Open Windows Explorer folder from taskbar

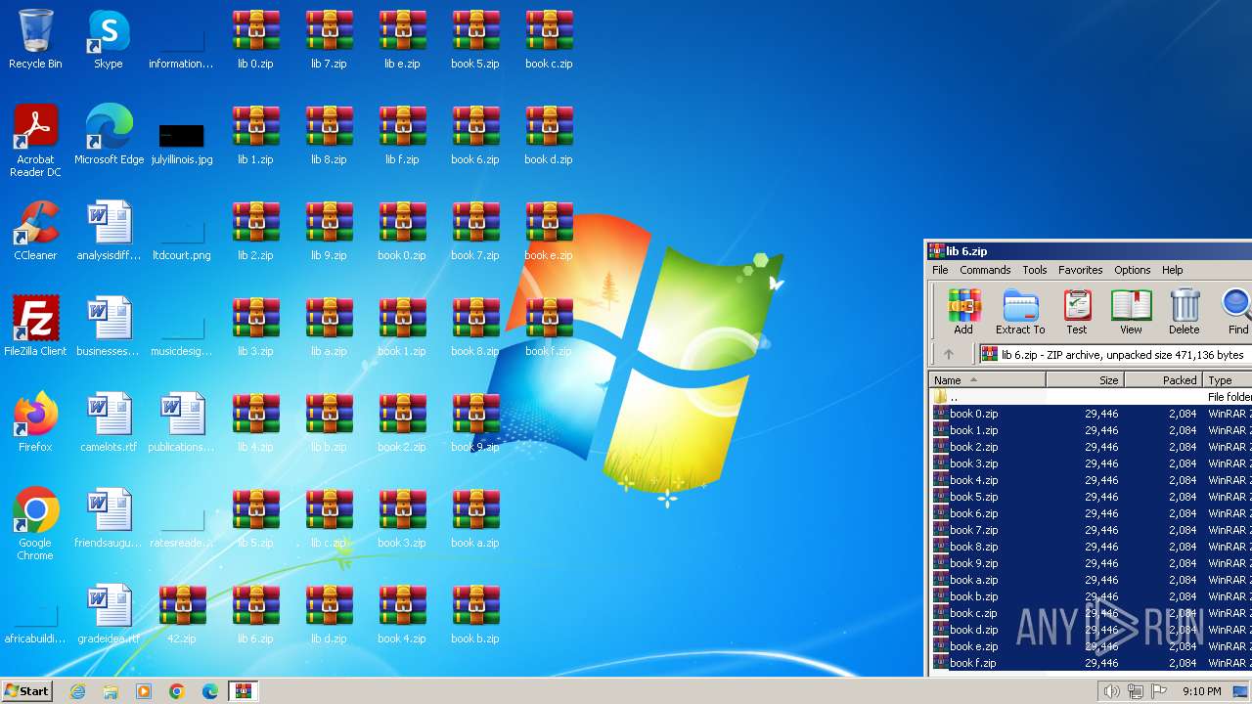coord(111,691)
